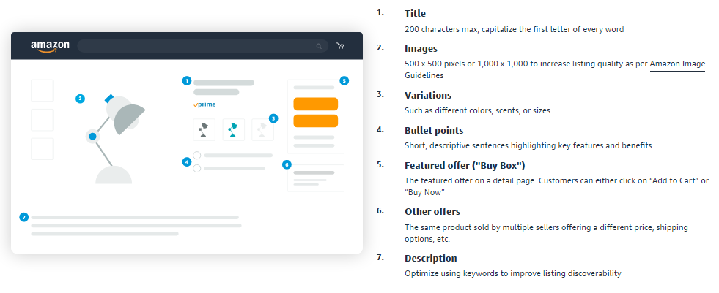Click "Such as different colors, scents, or sizes"

click(x=477, y=110)
